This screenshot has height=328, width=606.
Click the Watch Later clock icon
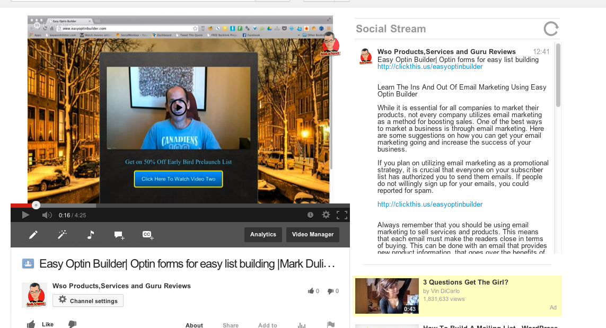pyautogui.click(x=310, y=215)
